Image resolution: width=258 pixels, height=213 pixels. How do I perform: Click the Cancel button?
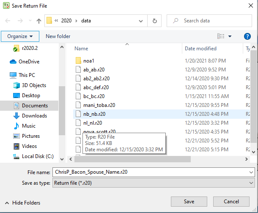point(231,202)
